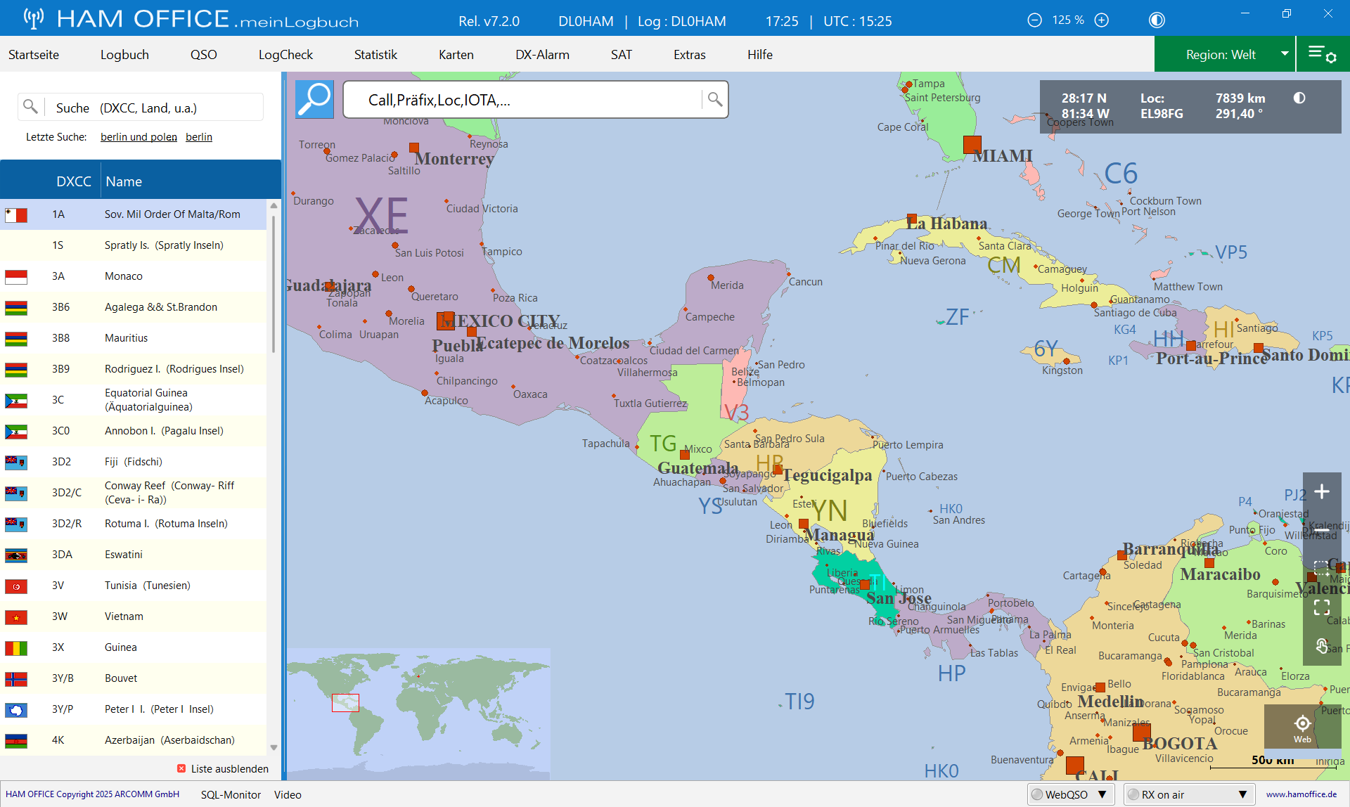This screenshot has width=1350, height=807.
Task: Select the 'Agalega && St.Brandon' row
Action: pyautogui.click(x=134, y=307)
